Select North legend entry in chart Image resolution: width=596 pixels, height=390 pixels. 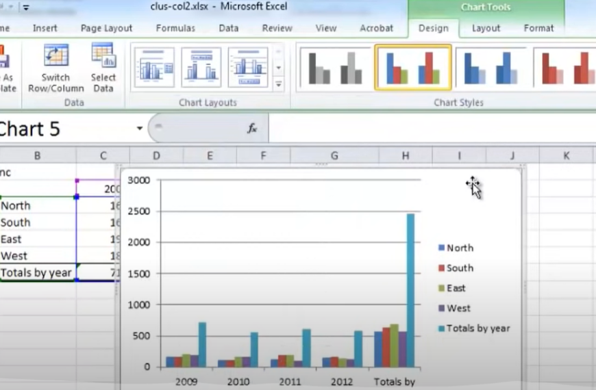(456, 248)
